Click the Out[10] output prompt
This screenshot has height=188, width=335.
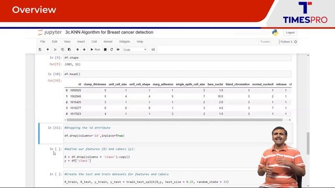(54, 80)
